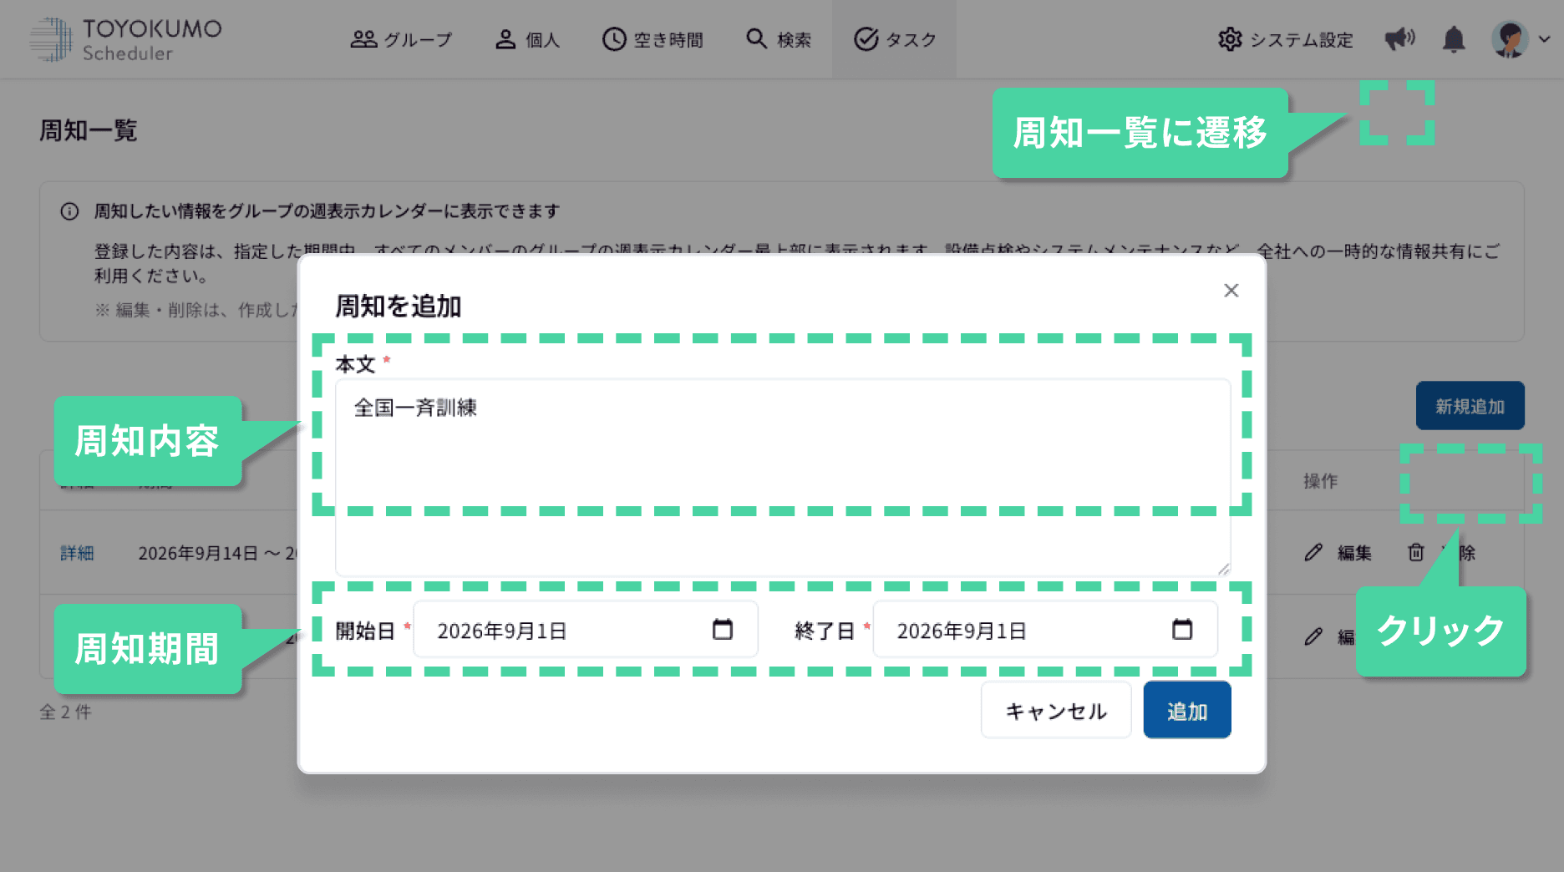
Task: Open the 検索 menu item
Action: pyautogui.click(x=778, y=39)
